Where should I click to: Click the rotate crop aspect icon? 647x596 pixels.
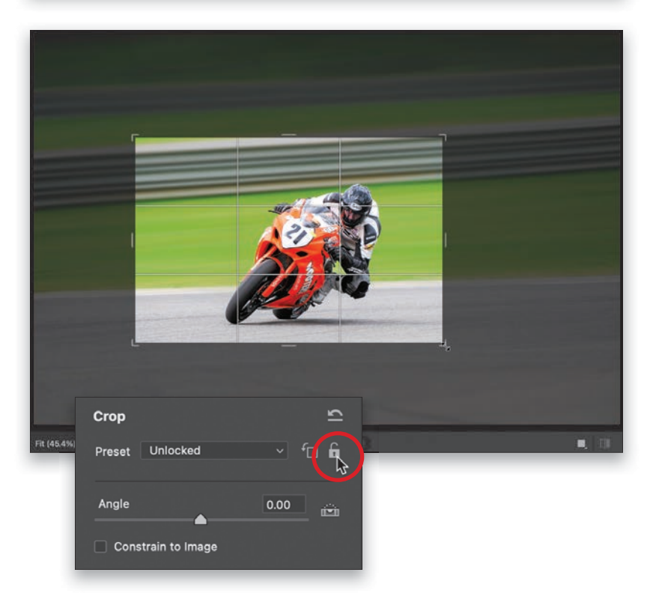click(308, 451)
